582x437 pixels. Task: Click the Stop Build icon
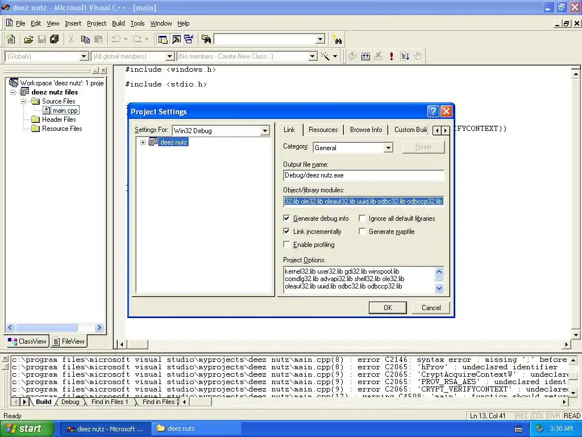click(378, 56)
